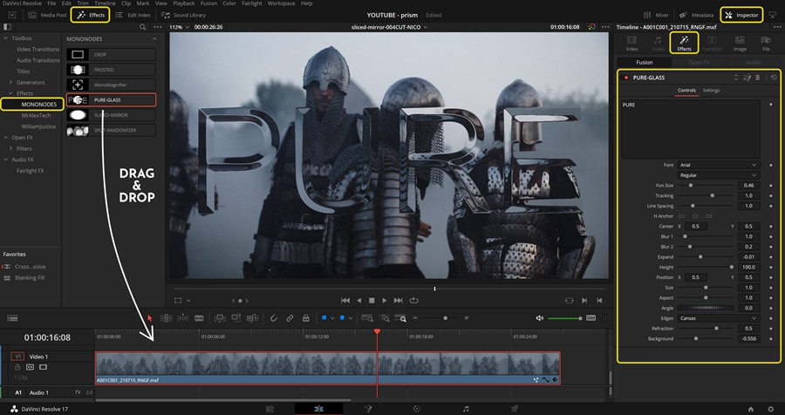Toggle the lock on Video 1 track
The height and width of the screenshot is (415, 785).
[17, 367]
